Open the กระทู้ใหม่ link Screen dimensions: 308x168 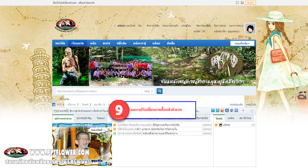[251, 105]
